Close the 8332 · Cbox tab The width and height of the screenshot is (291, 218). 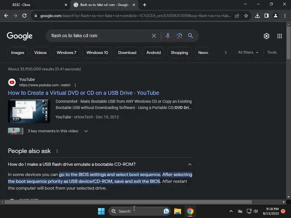pyautogui.click(x=66, y=5)
